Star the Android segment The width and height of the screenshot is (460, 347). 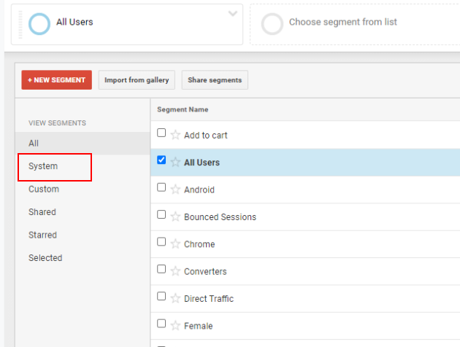[175, 190]
